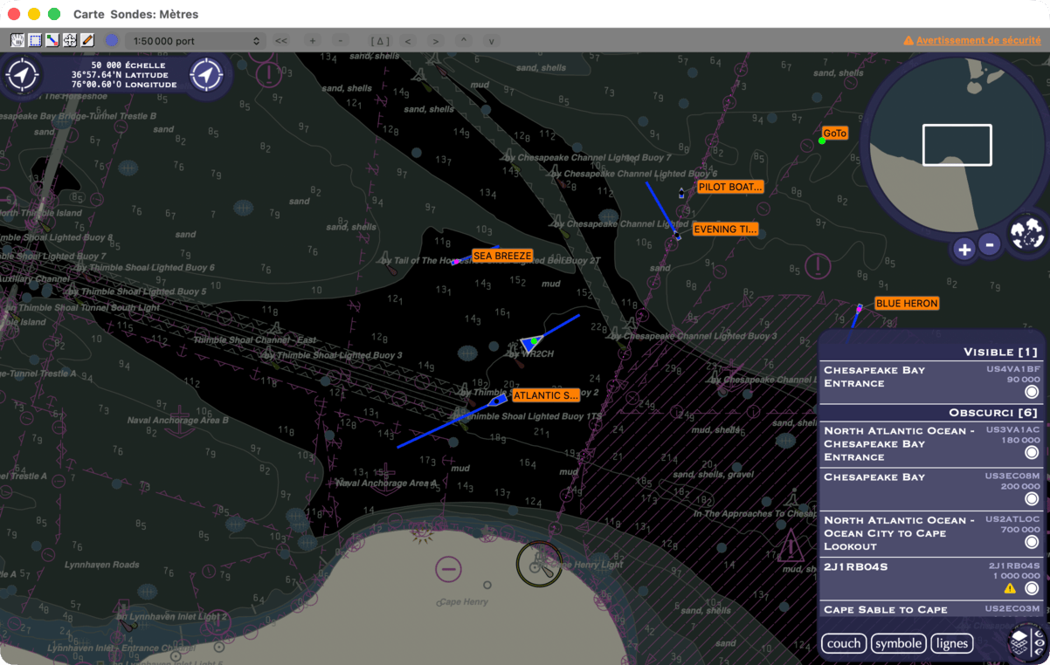
Task: Click the layers stack icon in chart panel
Action: (x=1019, y=643)
